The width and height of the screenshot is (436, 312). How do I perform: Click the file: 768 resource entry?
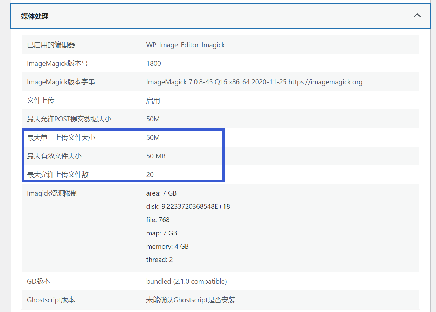coord(158,220)
